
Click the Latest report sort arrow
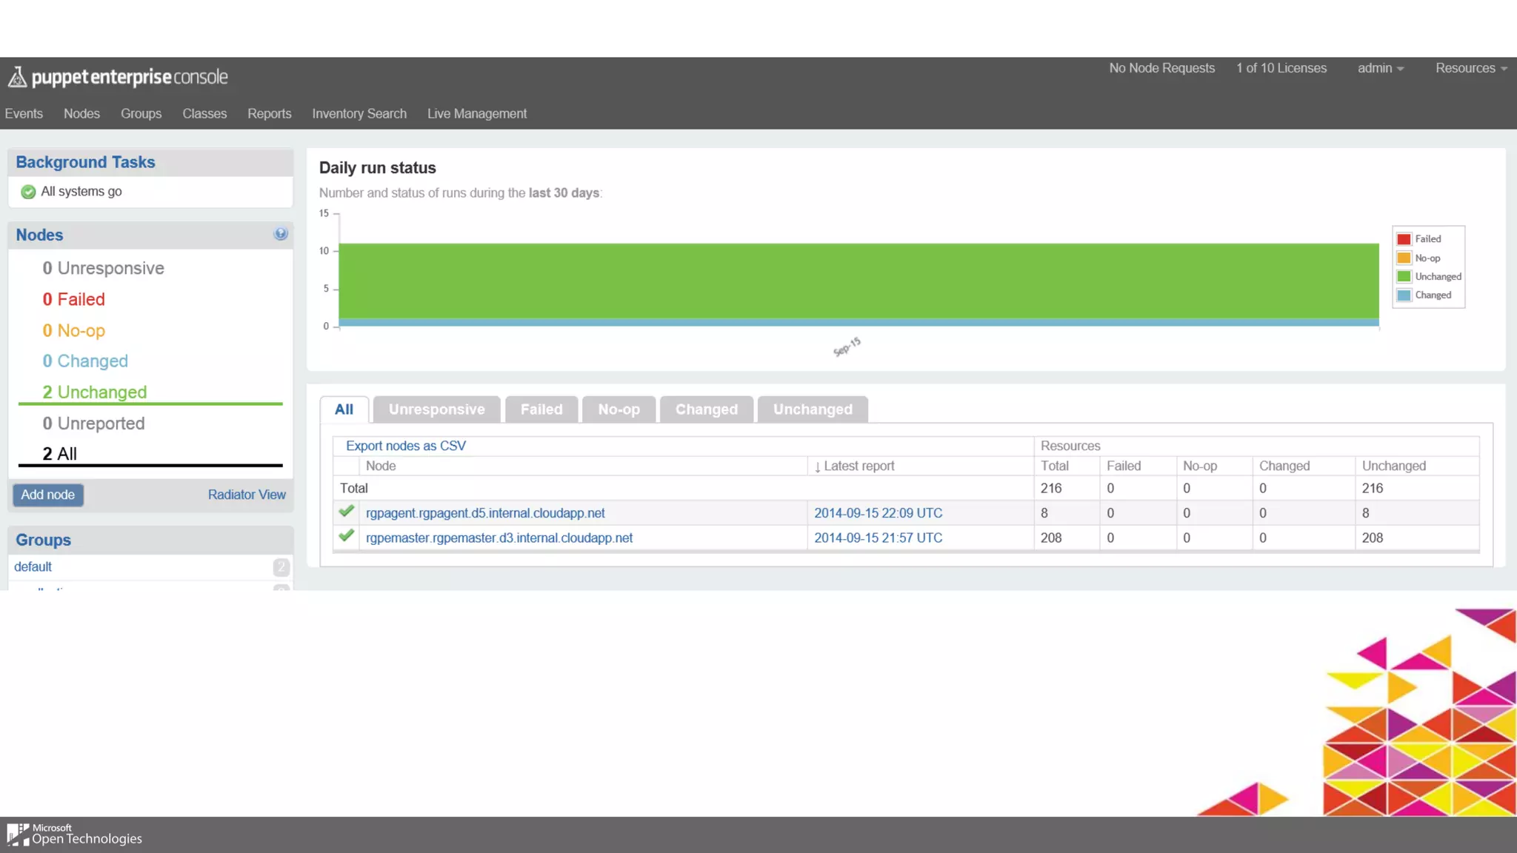coord(817,466)
